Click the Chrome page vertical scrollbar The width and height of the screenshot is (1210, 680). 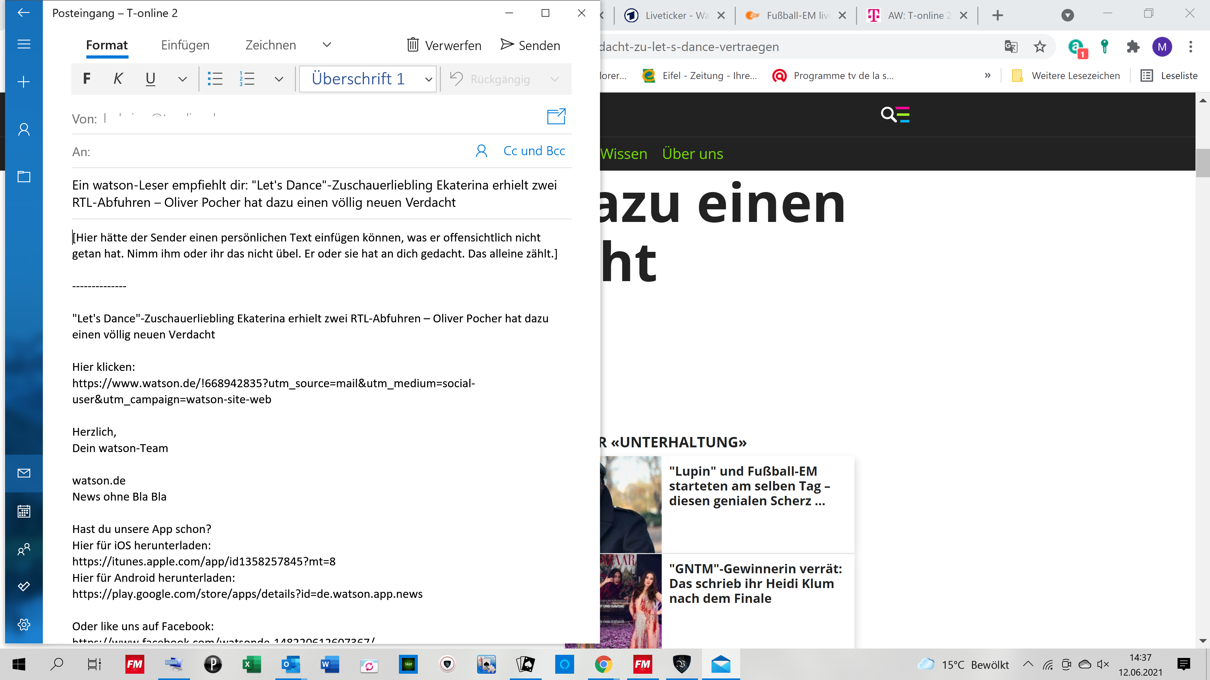click(x=1202, y=162)
